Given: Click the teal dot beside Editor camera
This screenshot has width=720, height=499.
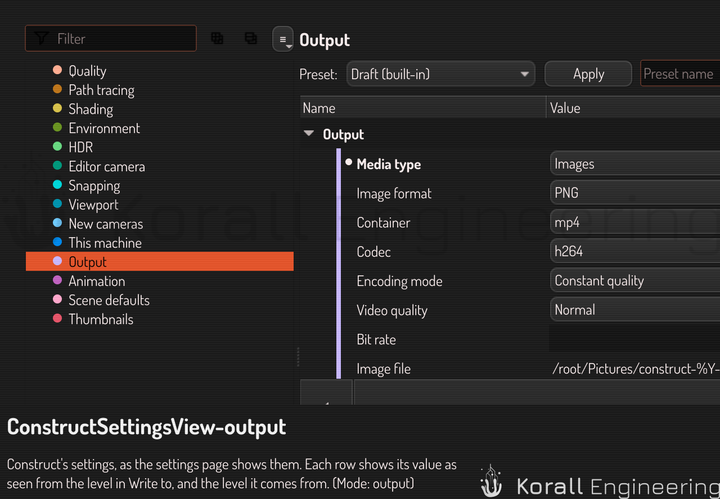Looking at the screenshot, I should coord(57,165).
